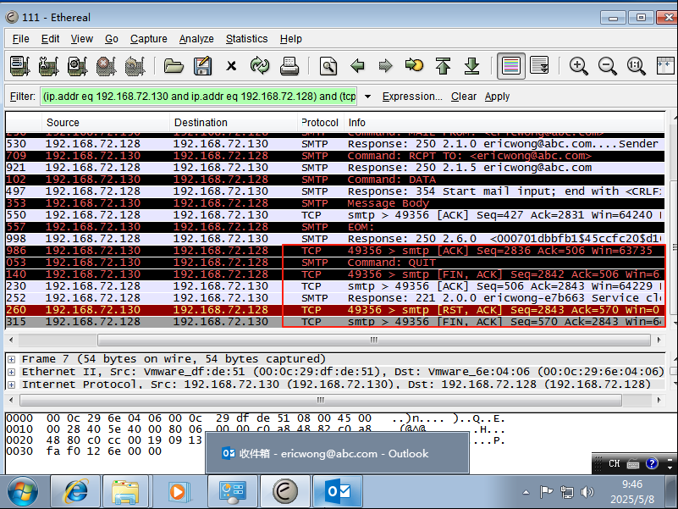The image size is (678, 509).
Task: Stop the running capture icon
Action: [107, 66]
